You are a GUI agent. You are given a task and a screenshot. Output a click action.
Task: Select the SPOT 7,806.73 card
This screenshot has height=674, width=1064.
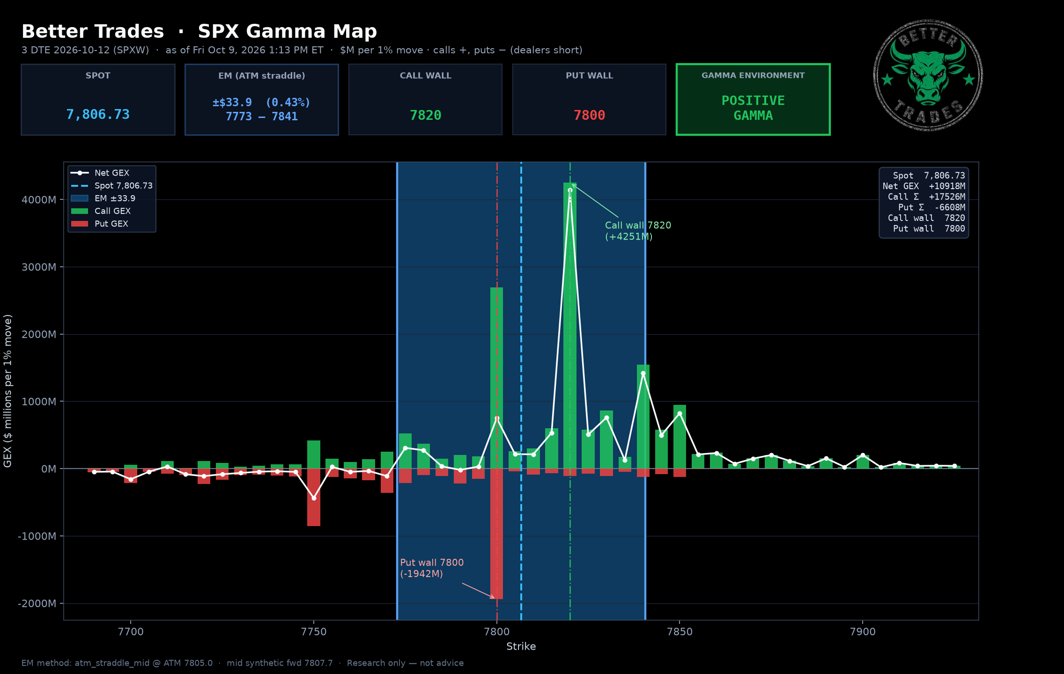[x=98, y=100]
